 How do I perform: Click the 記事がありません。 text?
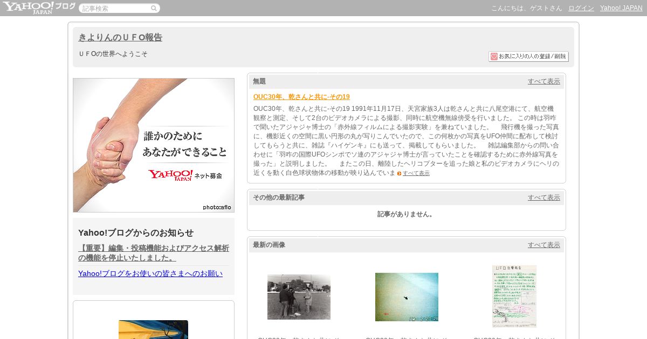point(406,214)
